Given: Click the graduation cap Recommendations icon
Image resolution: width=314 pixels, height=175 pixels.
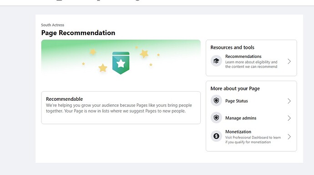Looking at the screenshot, I should click(x=216, y=61).
